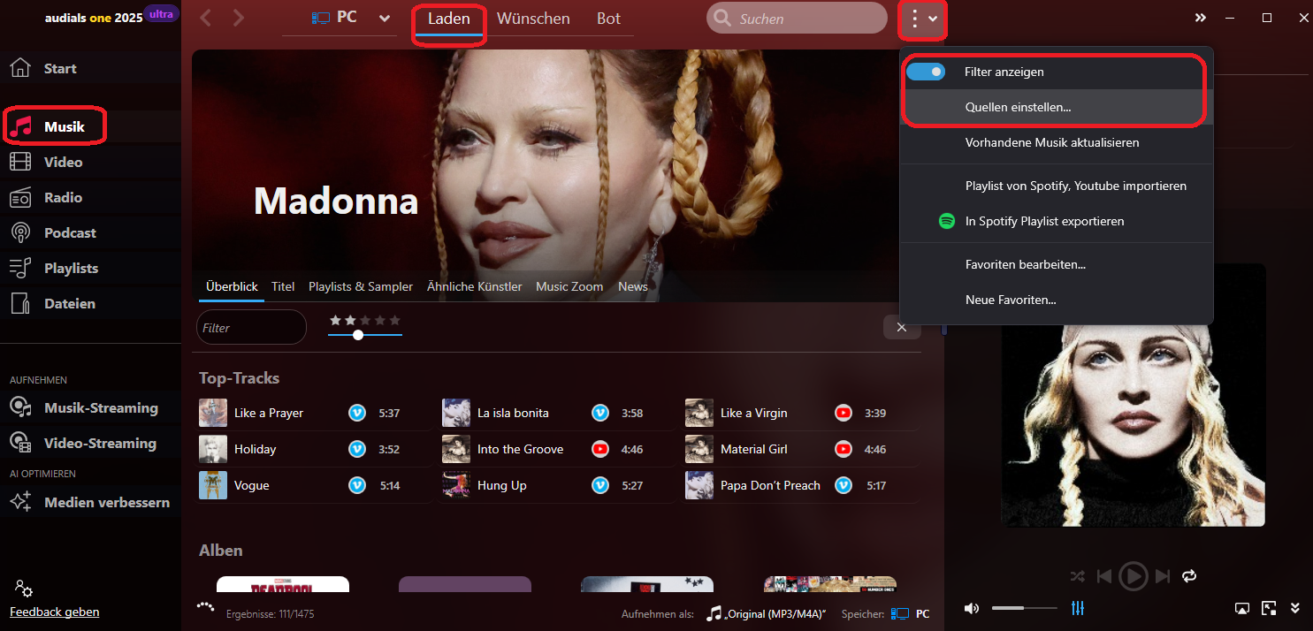Navigate forward with the right arrow
1313x631 pixels.
tap(239, 18)
